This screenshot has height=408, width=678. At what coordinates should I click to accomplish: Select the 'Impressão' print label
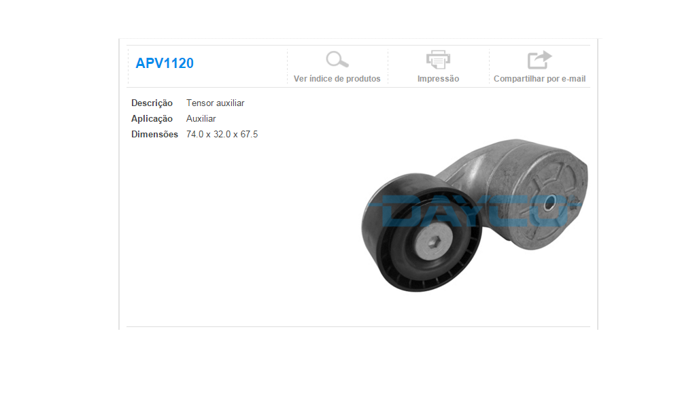click(438, 79)
